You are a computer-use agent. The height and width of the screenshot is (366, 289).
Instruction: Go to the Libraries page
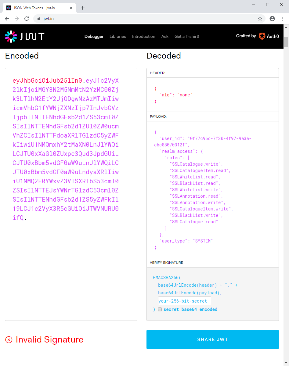118,36
